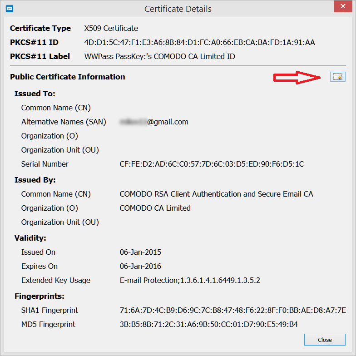Click 'COMODO RSA Client Authentication and Secure Email CA'

(216, 194)
